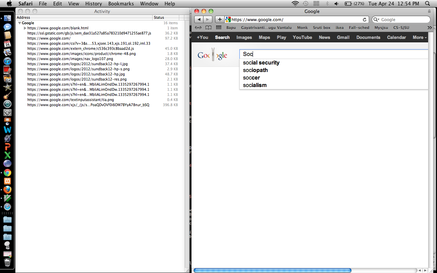This screenshot has width=437, height=273.
Task: Launch iChat from the Dock
Action: (x=8, y=27)
